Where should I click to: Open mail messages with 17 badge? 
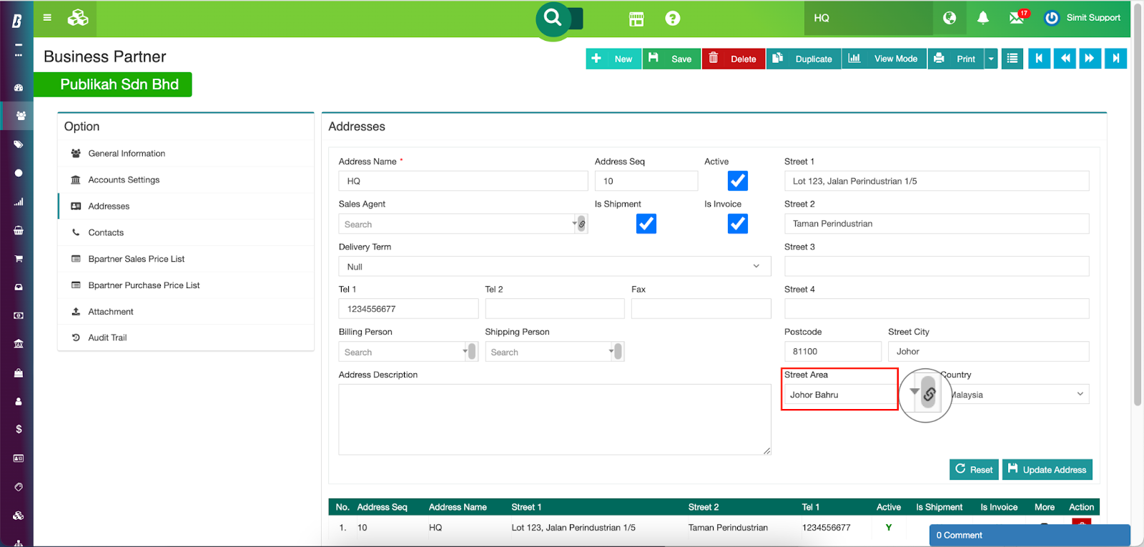[1018, 17]
